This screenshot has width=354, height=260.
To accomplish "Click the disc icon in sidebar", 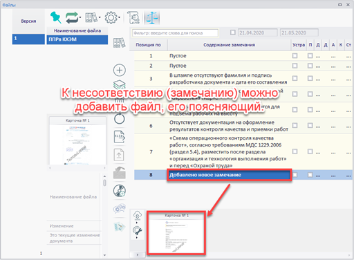I will (x=120, y=191).
